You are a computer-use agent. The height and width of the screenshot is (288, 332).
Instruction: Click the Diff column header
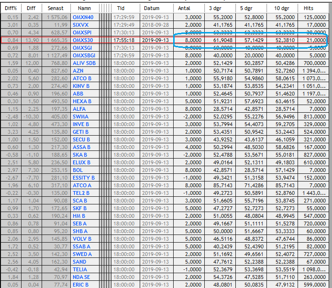(32, 8)
